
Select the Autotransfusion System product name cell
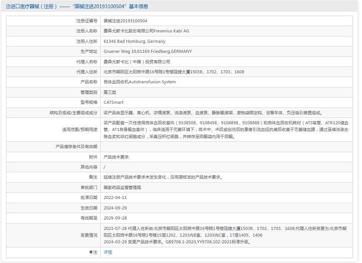point(139,82)
